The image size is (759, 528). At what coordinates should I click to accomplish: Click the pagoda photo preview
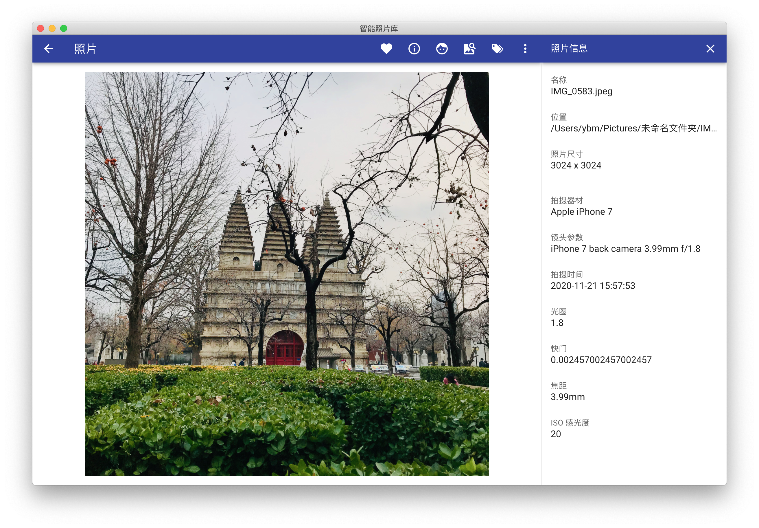click(x=287, y=274)
